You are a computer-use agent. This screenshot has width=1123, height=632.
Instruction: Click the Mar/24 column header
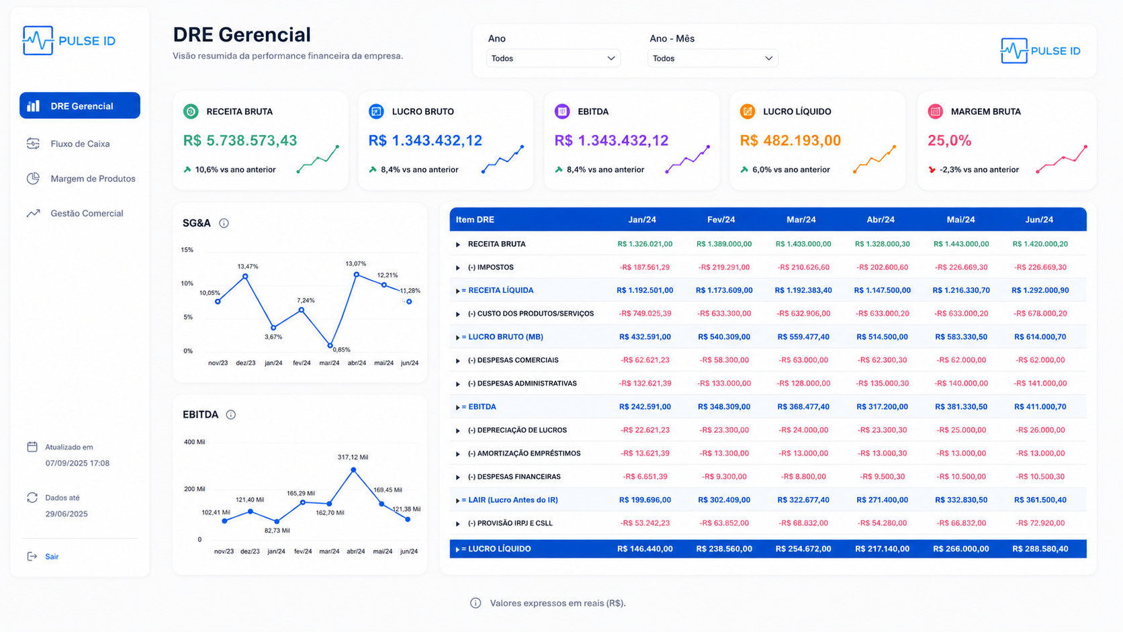pyautogui.click(x=801, y=220)
